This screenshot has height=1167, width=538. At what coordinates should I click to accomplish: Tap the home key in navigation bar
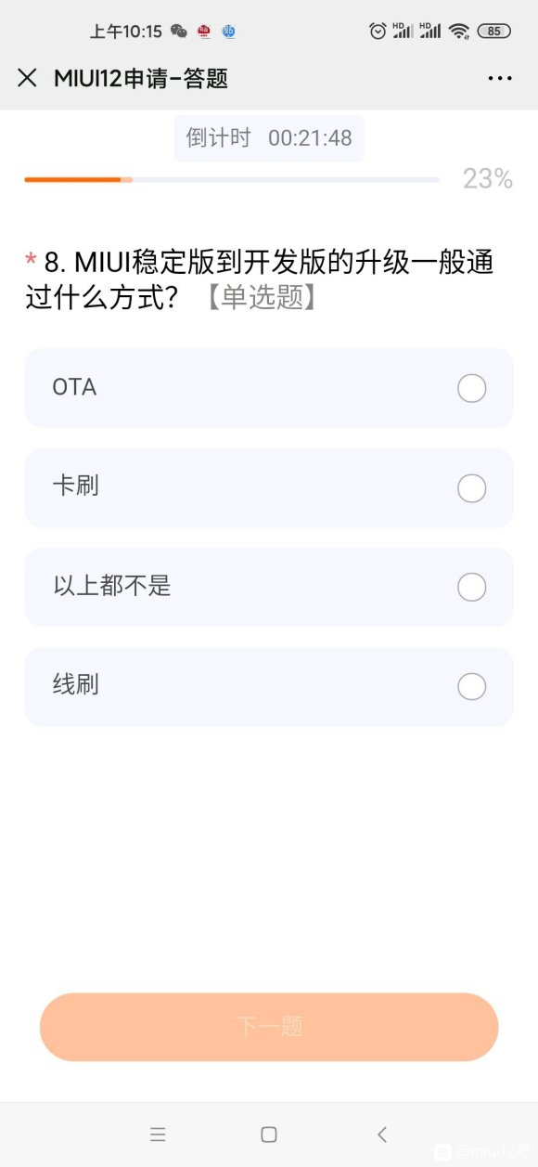268,1134
